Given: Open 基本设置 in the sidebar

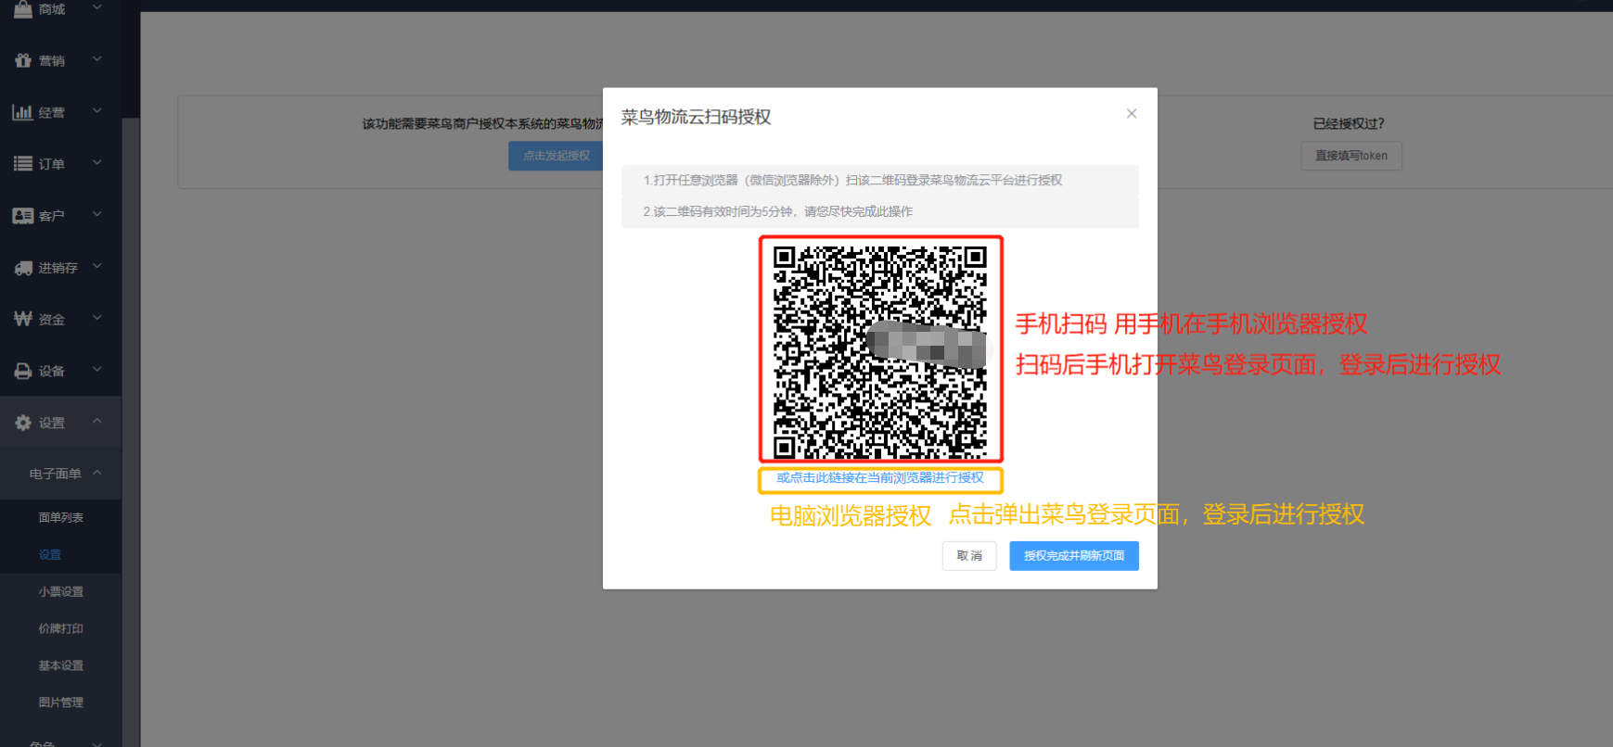Looking at the screenshot, I should tap(60, 665).
